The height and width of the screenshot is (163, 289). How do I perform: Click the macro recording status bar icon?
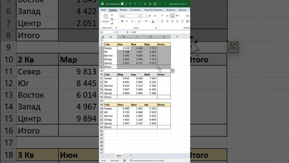coord(125,161)
